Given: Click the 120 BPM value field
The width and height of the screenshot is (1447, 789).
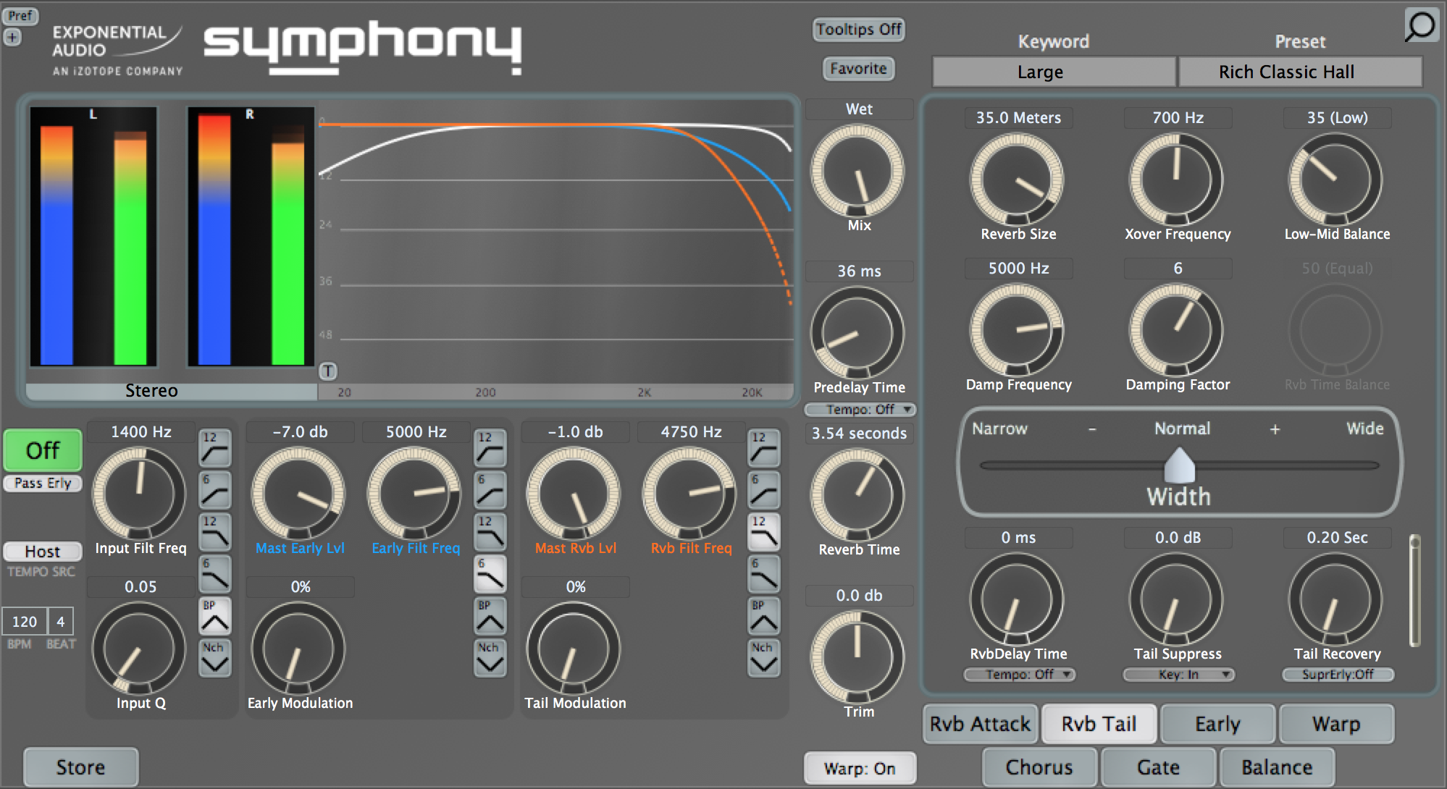Looking at the screenshot, I should [x=24, y=622].
